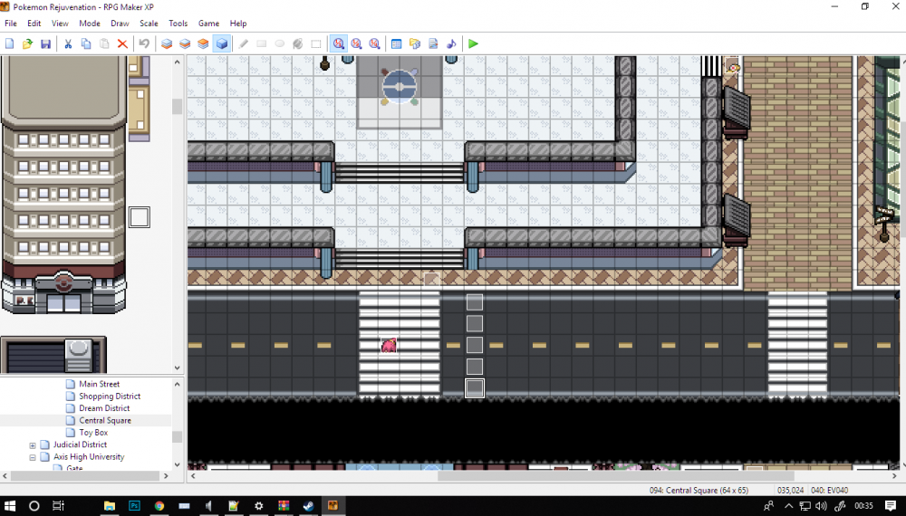Click the Undo toolbar icon
Screen dimensions: 906x516
[144, 43]
